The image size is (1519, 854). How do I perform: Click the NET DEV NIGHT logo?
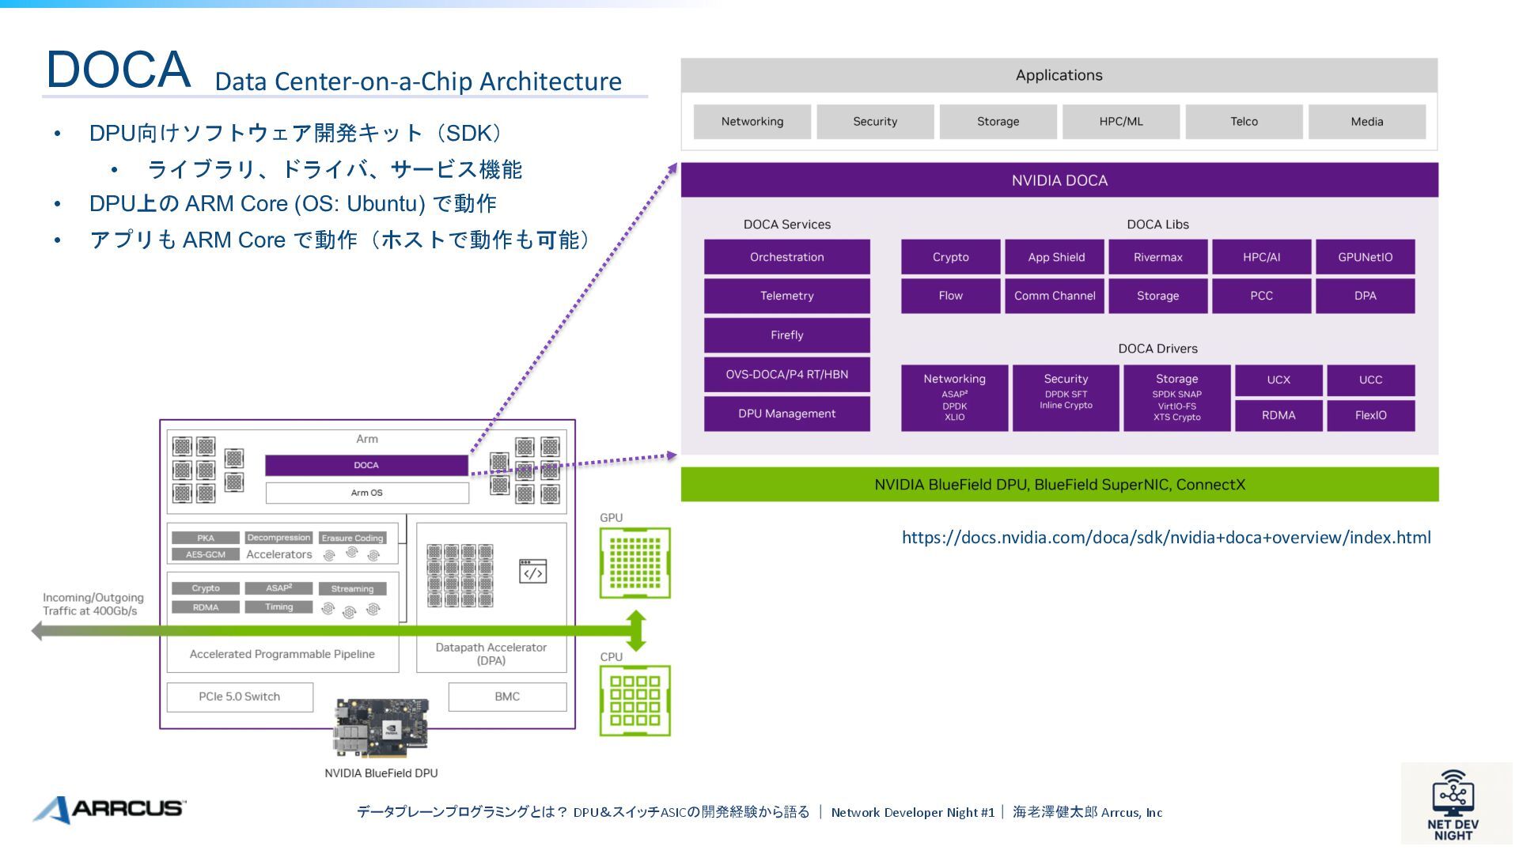[1453, 806]
